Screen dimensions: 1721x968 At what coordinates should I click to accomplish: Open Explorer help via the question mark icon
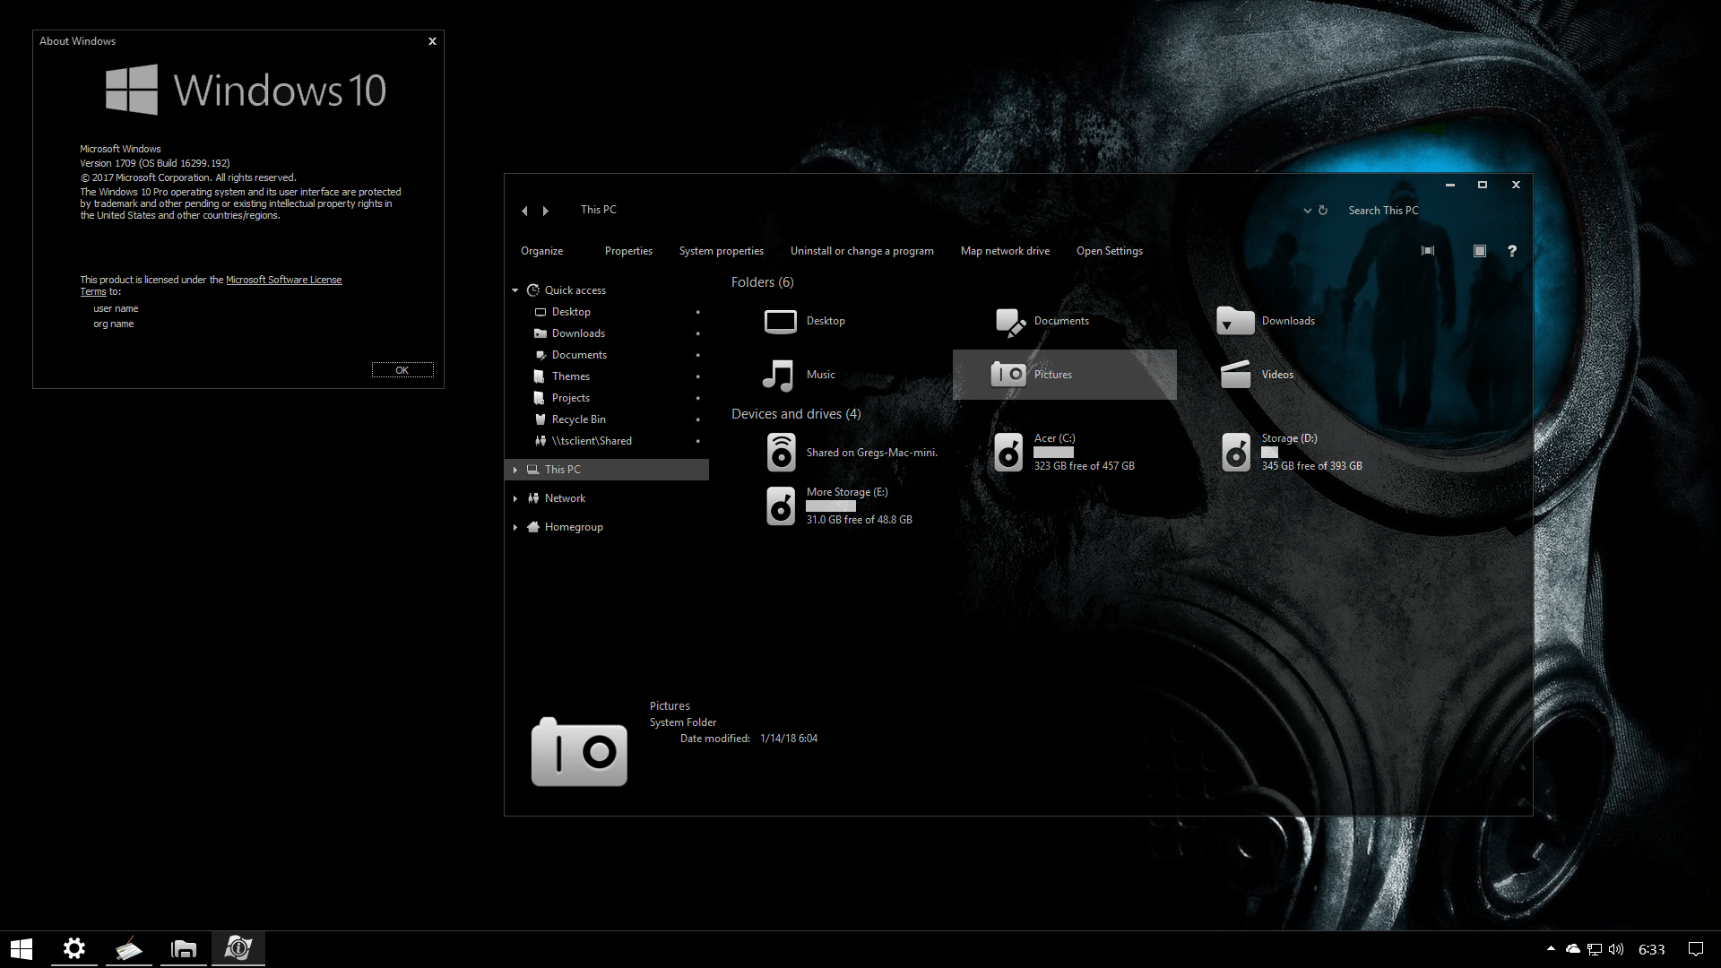click(1512, 251)
